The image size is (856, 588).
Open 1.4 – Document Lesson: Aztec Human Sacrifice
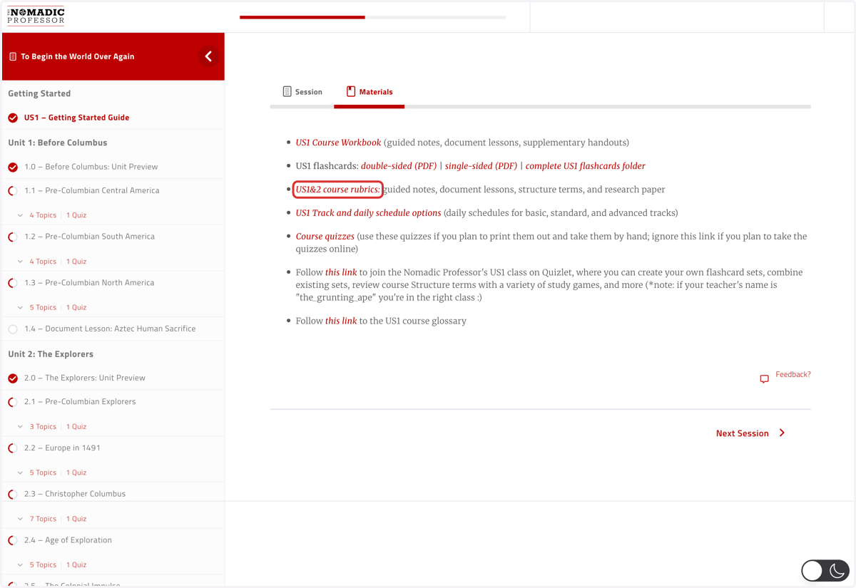[x=110, y=329]
